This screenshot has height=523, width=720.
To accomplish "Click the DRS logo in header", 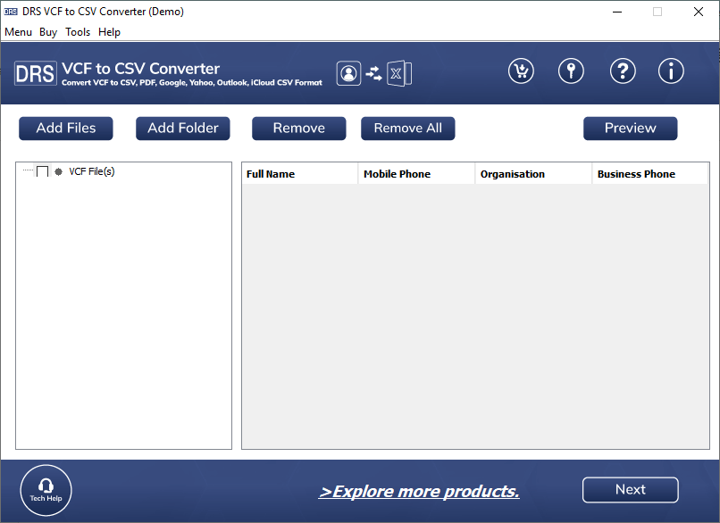I will [36, 73].
